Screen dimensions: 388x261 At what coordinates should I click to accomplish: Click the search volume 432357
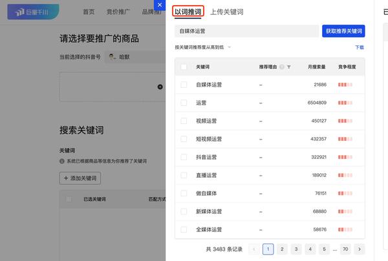coord(318,139)
